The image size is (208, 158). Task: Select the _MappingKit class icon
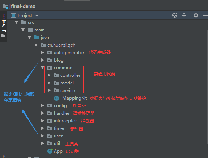point(56,98)
